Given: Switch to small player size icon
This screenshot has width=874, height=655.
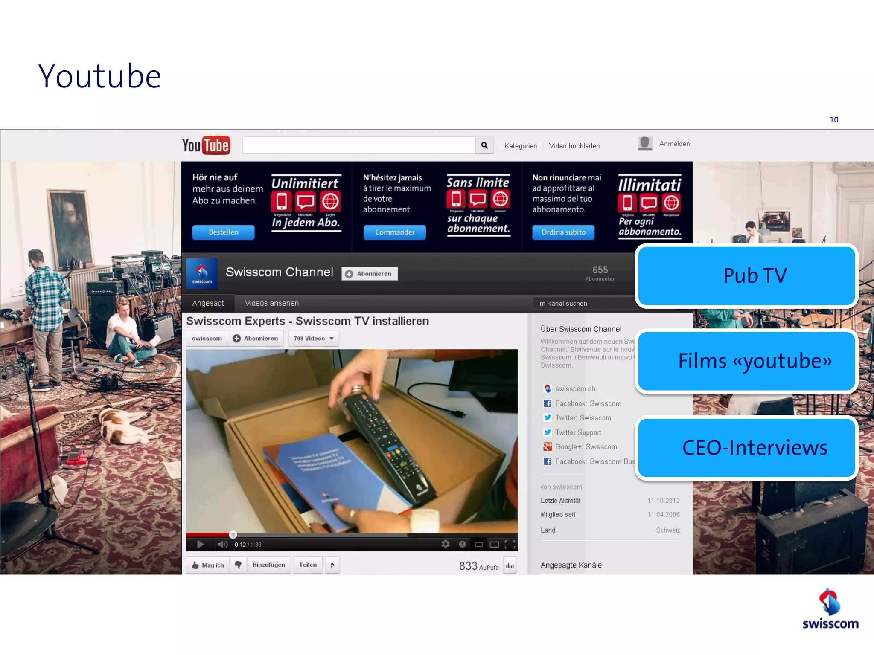Looking at the screenshot, I should pos(479,545).
